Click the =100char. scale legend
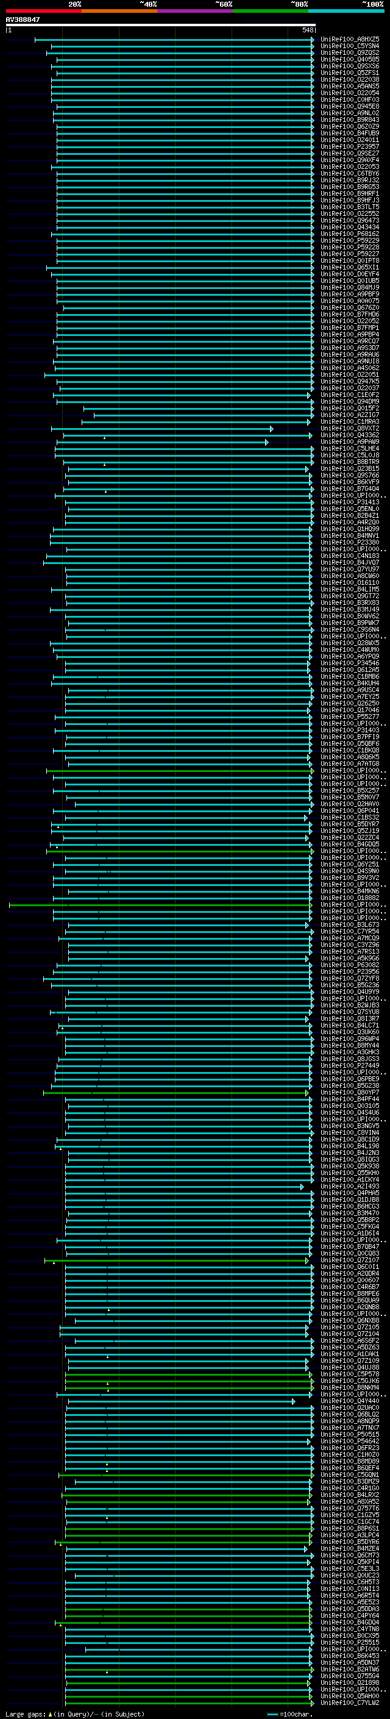This screenshot has width=390, height=1719. coord(290,1714)
